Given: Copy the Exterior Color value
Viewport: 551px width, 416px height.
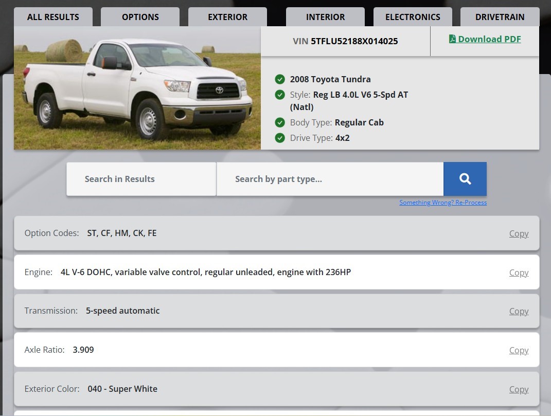Looking at the screenshot, I should (x=519, y=389).
